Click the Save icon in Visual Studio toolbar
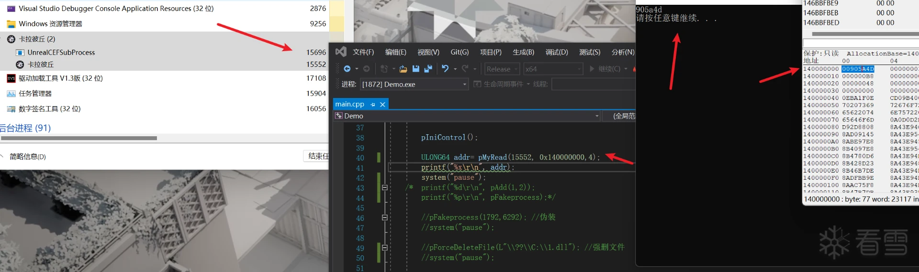 (x=415, y=69)
